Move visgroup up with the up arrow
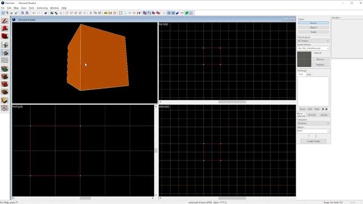Screen dimensions: 363x204 [323, 109]
